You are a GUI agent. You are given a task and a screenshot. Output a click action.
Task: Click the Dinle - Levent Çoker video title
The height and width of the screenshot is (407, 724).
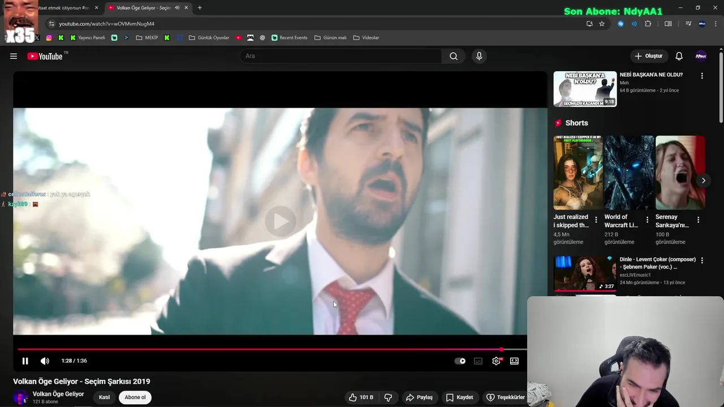point(657,263)
